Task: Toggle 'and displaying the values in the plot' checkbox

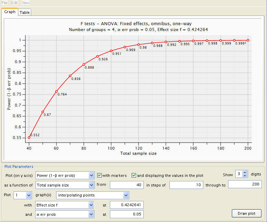Action: click(x=134, y=175)
